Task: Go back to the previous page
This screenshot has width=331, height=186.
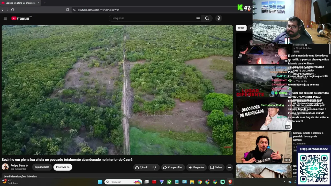Action: (2, 10)
